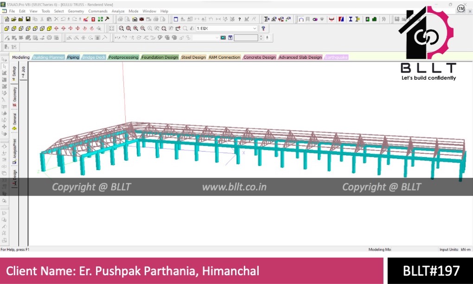Screen dimensions: 473x284
Task: Switch to the Bridge Deck tab
Action: point(94,57)
